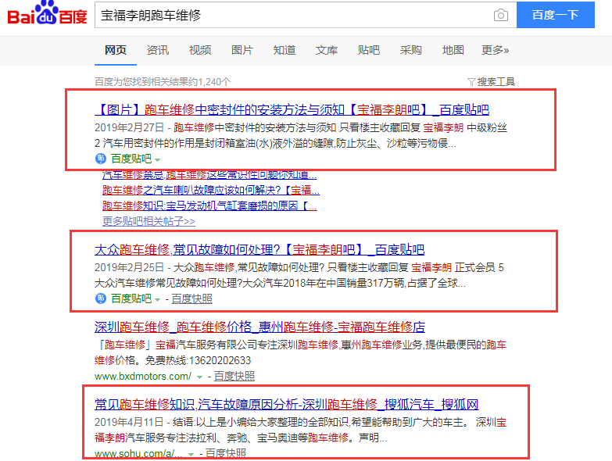Viewport: 612px width, 461px height.
Task: Open 百度快照 for sohu result
Action: pyautogui.click(x=226, y=453)
